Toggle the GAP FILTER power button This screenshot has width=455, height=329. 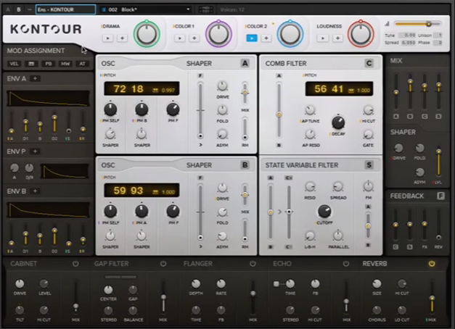[163, 264]
